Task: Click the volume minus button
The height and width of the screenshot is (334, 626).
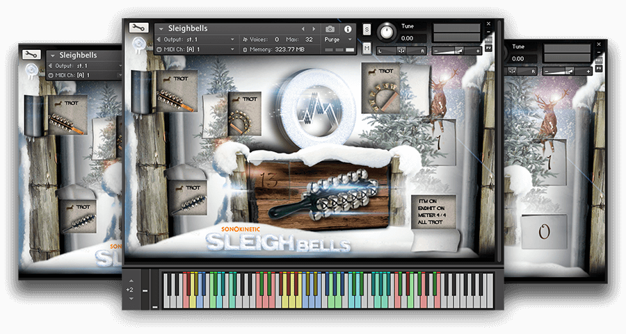Action: coord(436,51)
